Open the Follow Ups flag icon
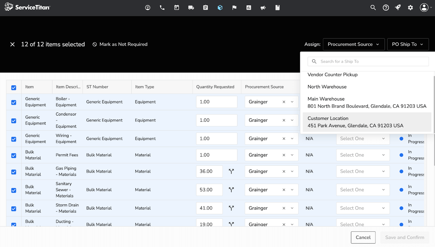The width and height of the screenshot is (435, 247). (x=234, y=8)
